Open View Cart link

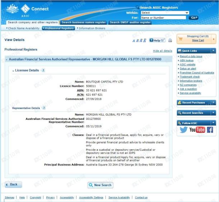[198, 40]
